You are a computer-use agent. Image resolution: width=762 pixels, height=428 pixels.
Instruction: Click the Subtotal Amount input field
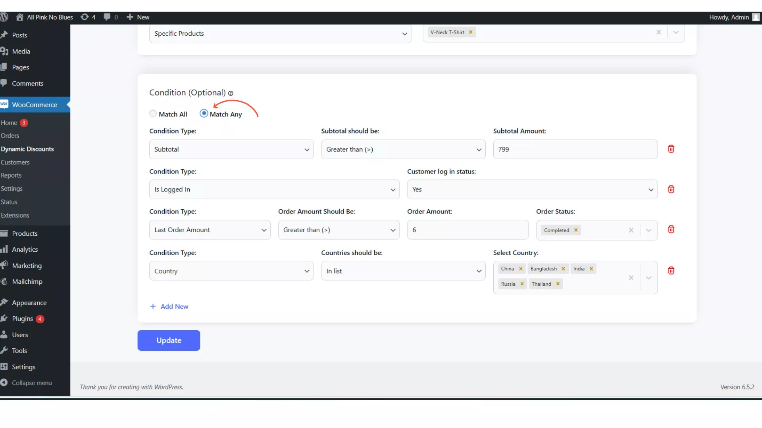click(x=575, y=149)
